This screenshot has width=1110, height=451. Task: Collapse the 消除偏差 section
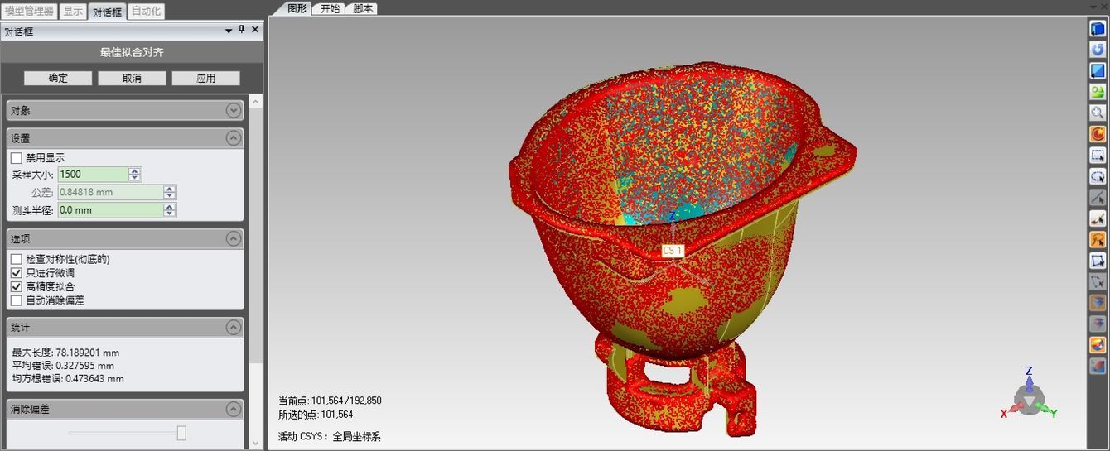pos(234,409)
